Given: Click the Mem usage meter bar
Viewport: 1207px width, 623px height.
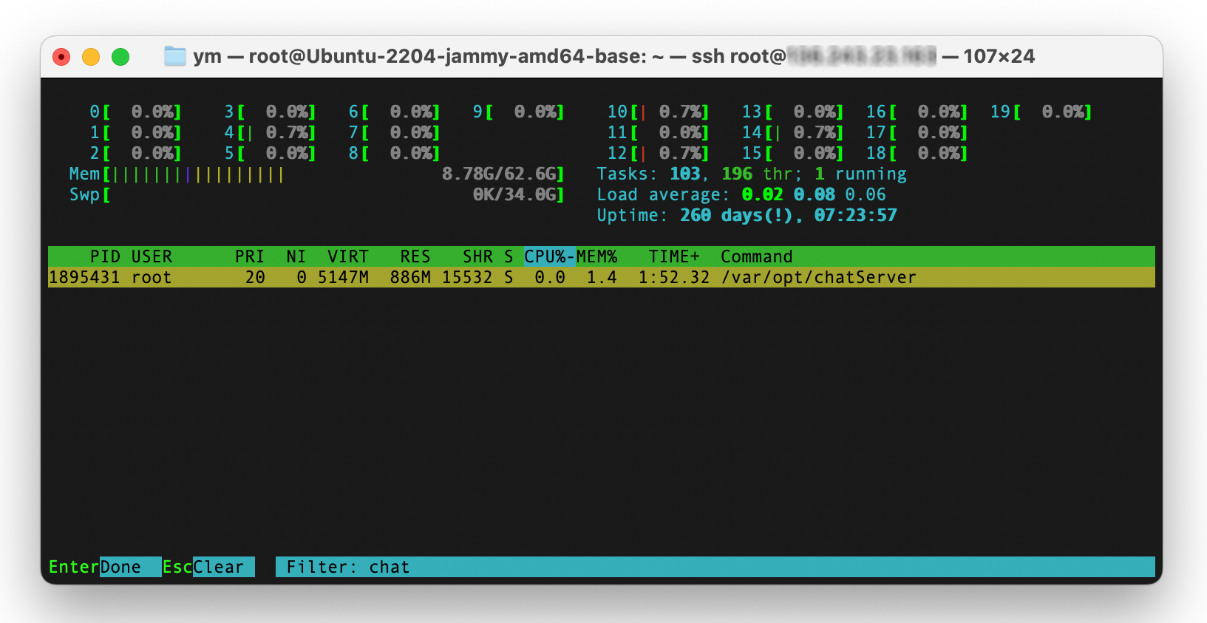Looking at the screenshot, I should (x=317, y=174).
